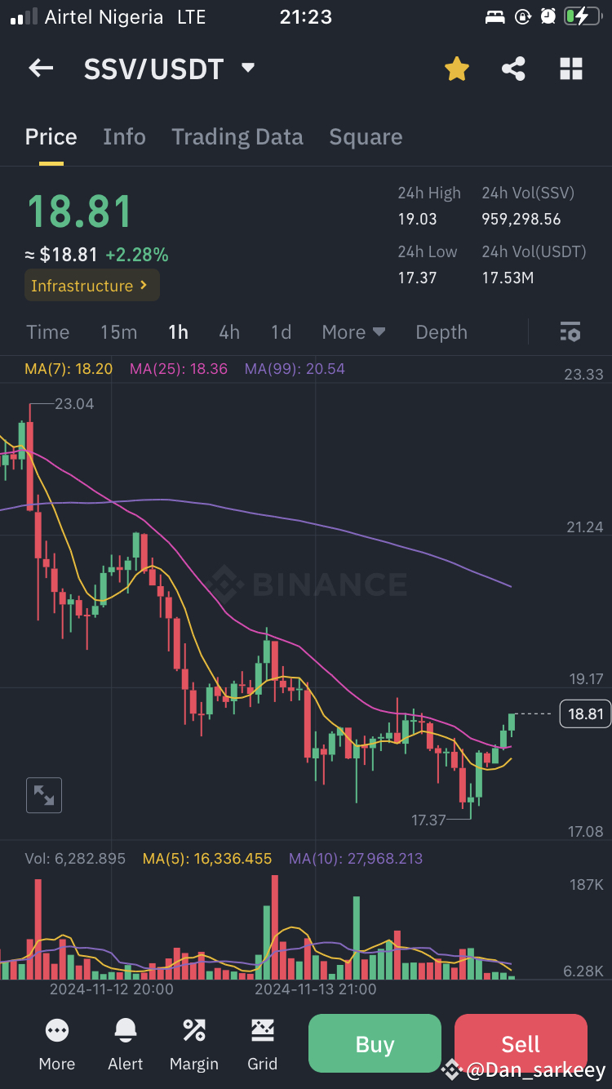Viewport: 612px width, 1089px height.
Task: Open the Trading Data tab
Action: [237, 137]
